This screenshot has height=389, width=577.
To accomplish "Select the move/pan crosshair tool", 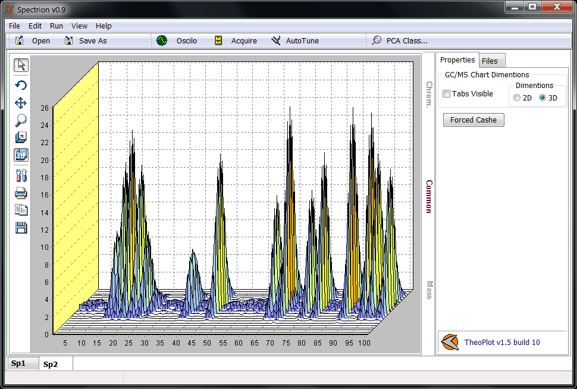I will 21,103.
